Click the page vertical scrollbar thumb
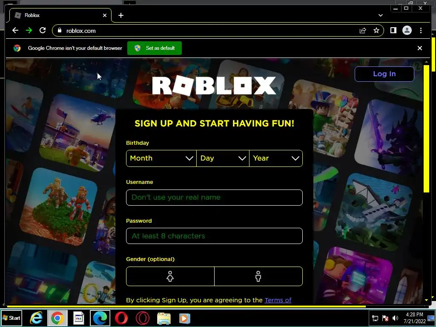The width and height of the screenshot is (436, 327). 427,128
